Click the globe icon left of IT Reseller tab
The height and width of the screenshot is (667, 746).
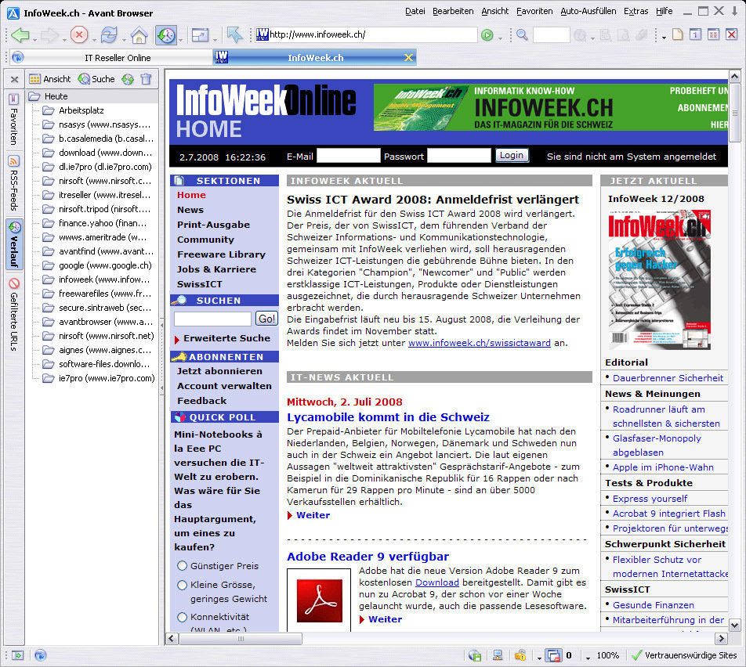tap(17, 57)
